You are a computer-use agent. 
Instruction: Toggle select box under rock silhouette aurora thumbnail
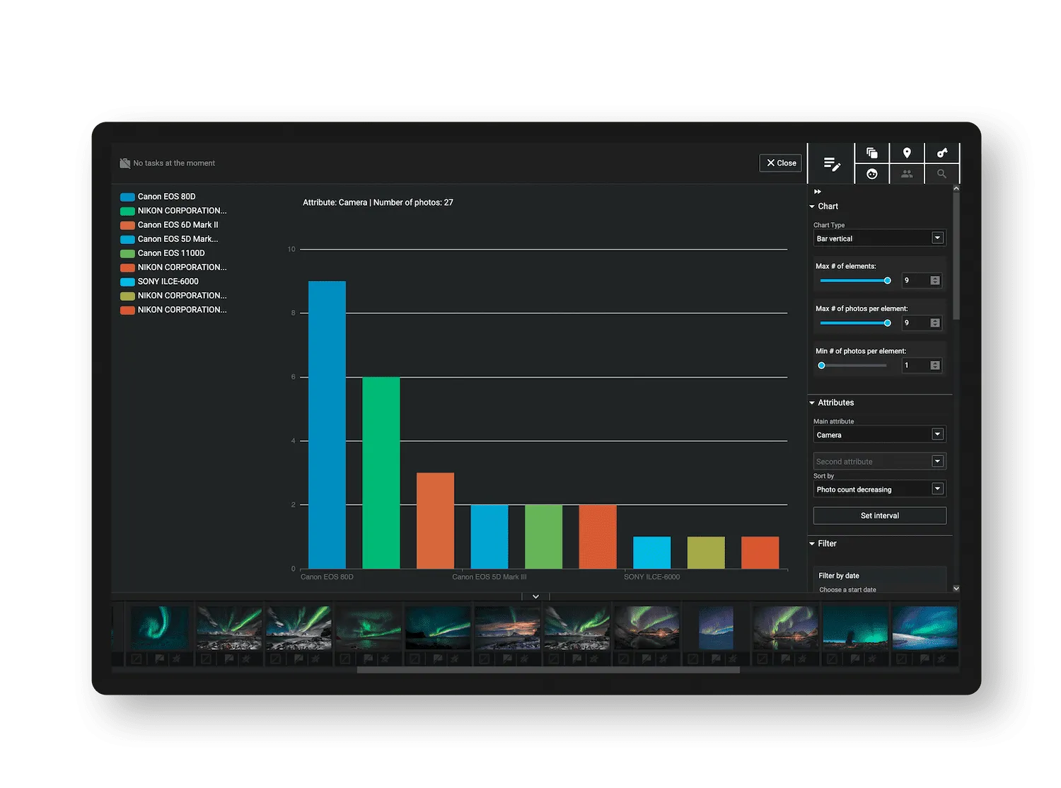[x=833, y=659]
